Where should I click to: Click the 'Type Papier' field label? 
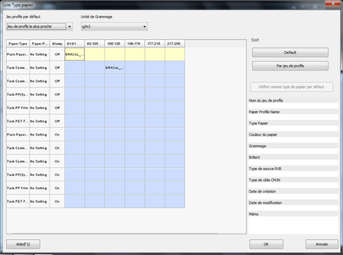[258, 124]
